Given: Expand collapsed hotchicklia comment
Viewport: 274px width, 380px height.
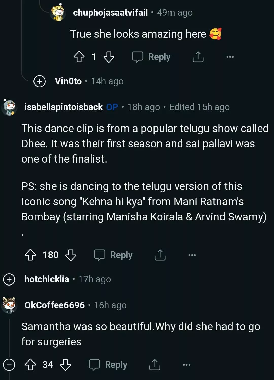Looking at the screenshot, I should [9, 279].
